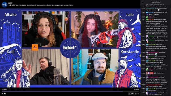This screenshot has width=171, height=96.
Task: Click the Twitch badge at 2:53:20
Action: [x=147, y=52]
